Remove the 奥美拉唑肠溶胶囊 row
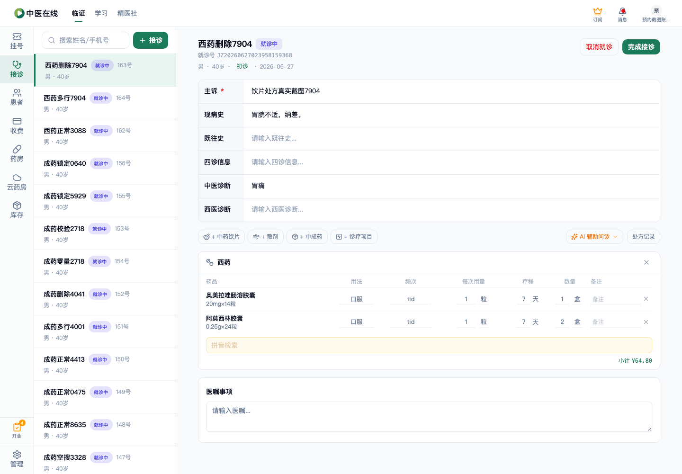 (646, 299)
